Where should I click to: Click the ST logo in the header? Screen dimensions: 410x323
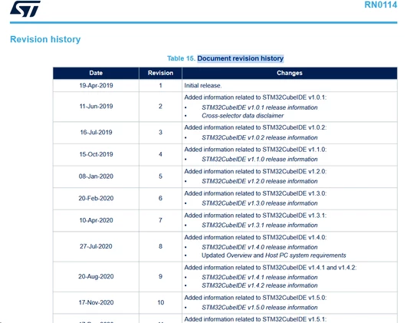(25, 9)
